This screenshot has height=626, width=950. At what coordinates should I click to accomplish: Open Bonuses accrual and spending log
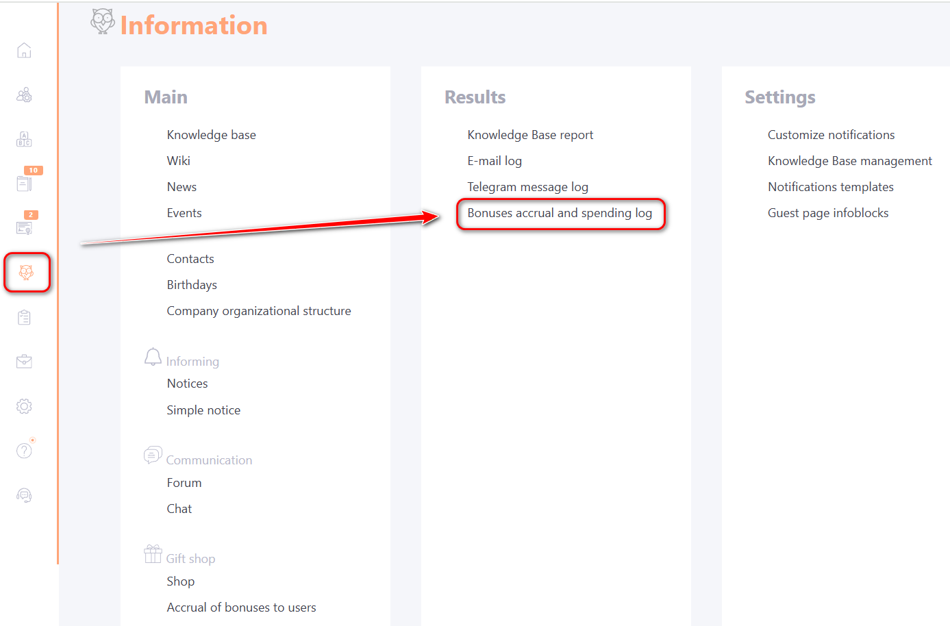click(x=559, y=213)
